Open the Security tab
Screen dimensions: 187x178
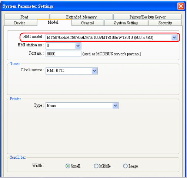165,23
